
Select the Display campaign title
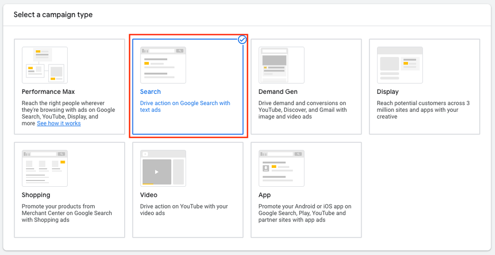[x=388, y=91]
